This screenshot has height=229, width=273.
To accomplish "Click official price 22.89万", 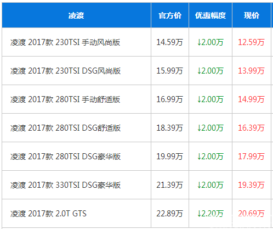I will [x=169, y=214].
